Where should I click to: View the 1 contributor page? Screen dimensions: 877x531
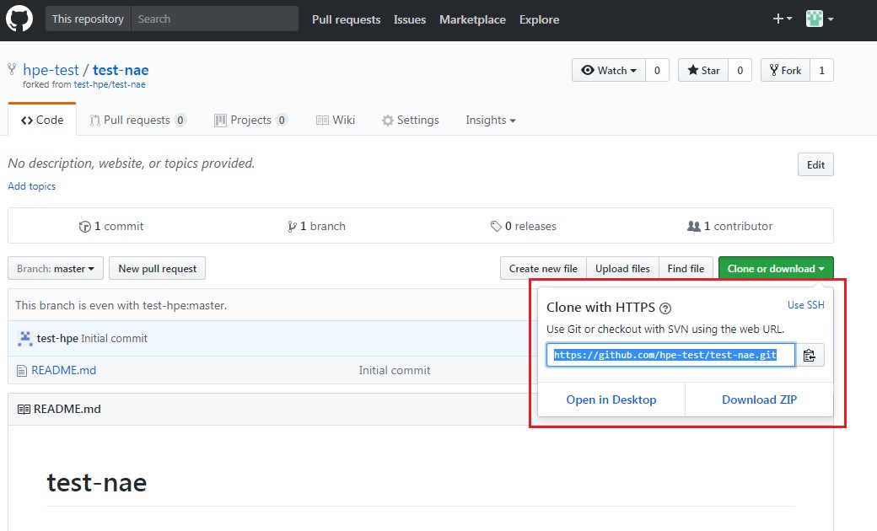[730, 227]
